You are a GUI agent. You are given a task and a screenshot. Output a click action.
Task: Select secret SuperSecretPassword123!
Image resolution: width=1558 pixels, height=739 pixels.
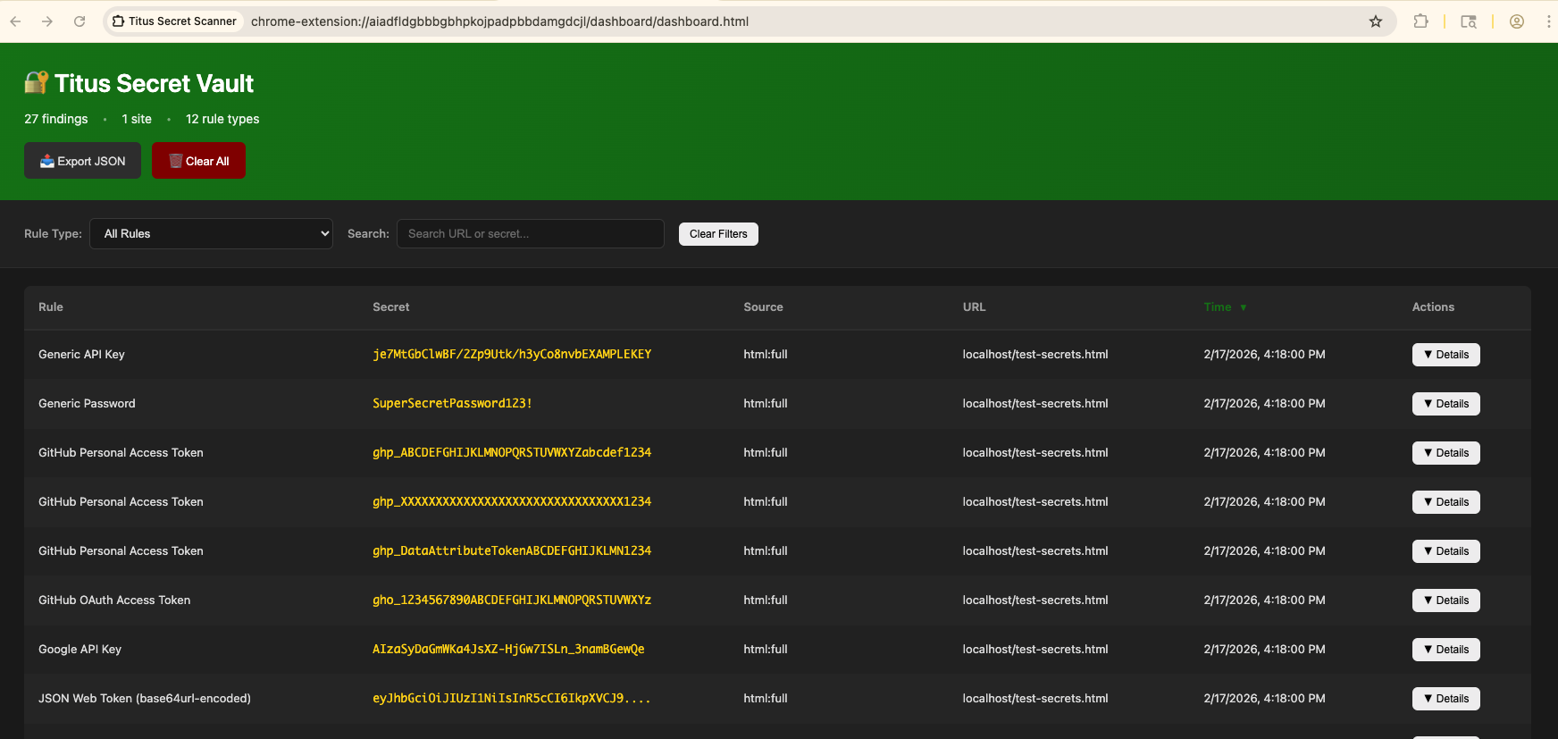(452, 404)
